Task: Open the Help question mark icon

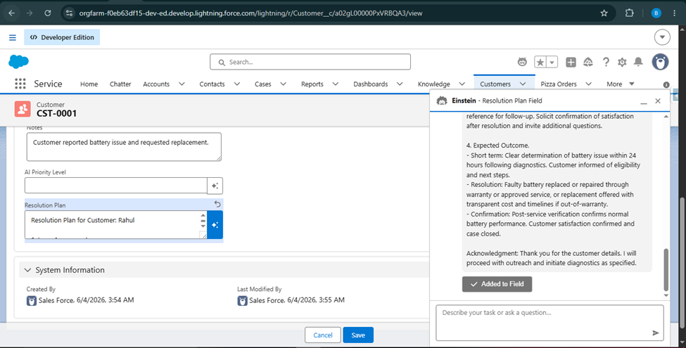Action: click(x=606, y=62)
